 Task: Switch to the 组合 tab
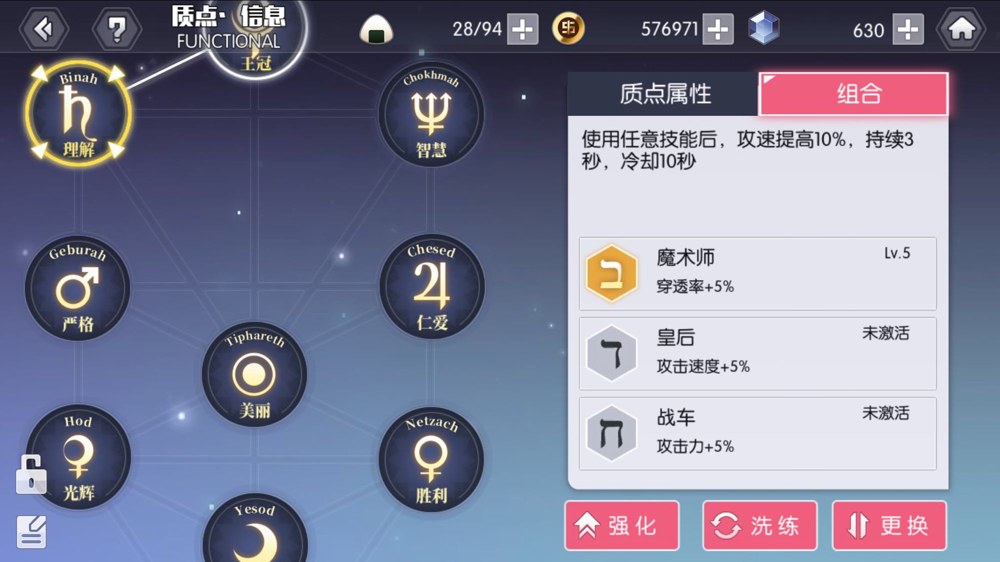point(853,94)
